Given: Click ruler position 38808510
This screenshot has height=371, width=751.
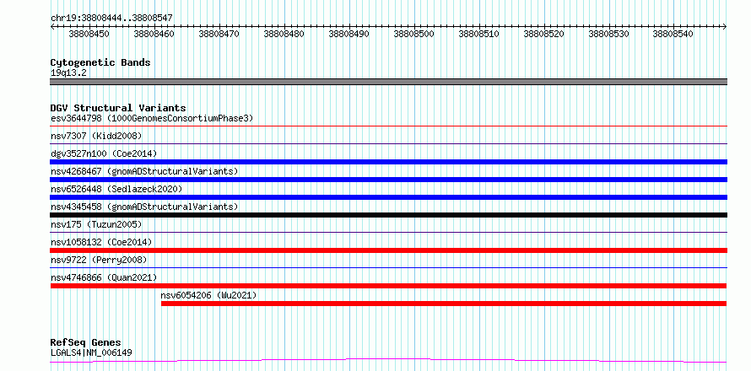Looking at the screenshot, I should (478, 34).
